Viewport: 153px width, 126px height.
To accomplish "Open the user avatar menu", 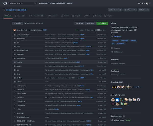I will 148,3.
